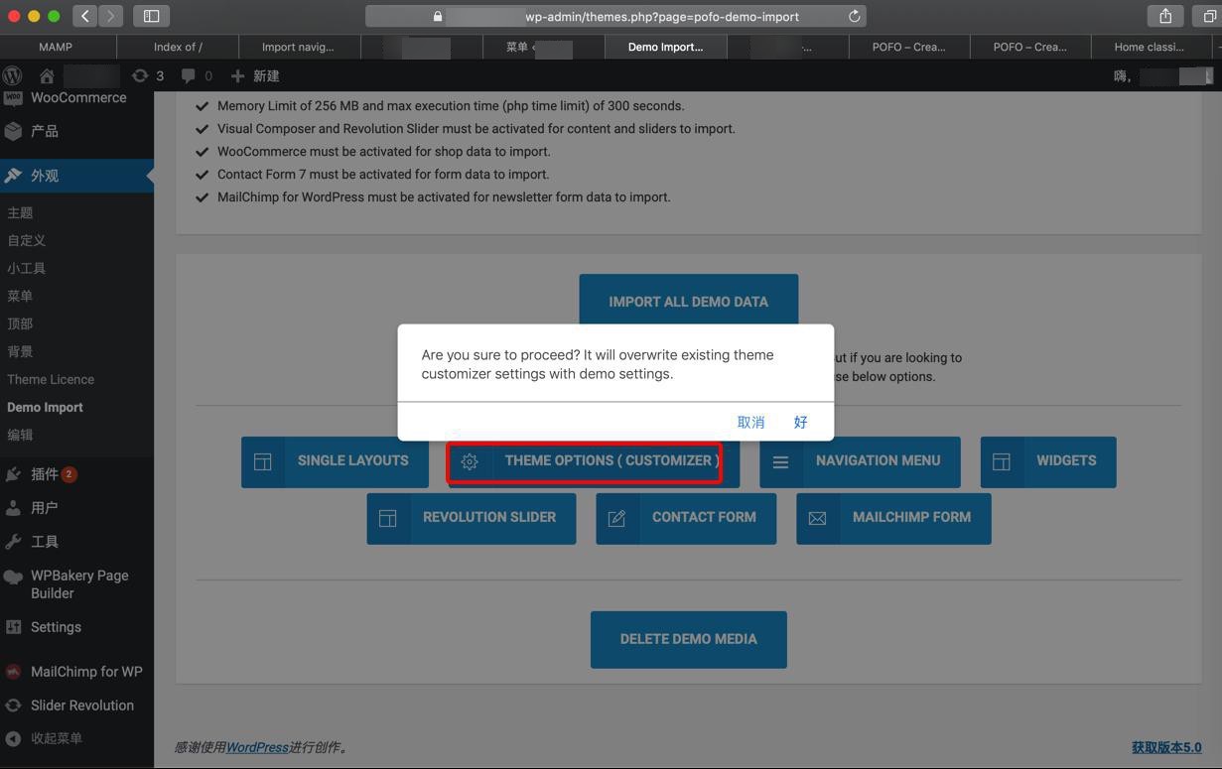Switch to the Home classi... tab
1222x769 pixels.
(x=1149, y=47)
